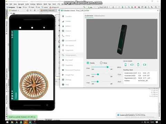Image resolution: width=166 pixels, height=124 pixels.
Task: Adjust the Y-Rot slider
Action: click(102, 82)
